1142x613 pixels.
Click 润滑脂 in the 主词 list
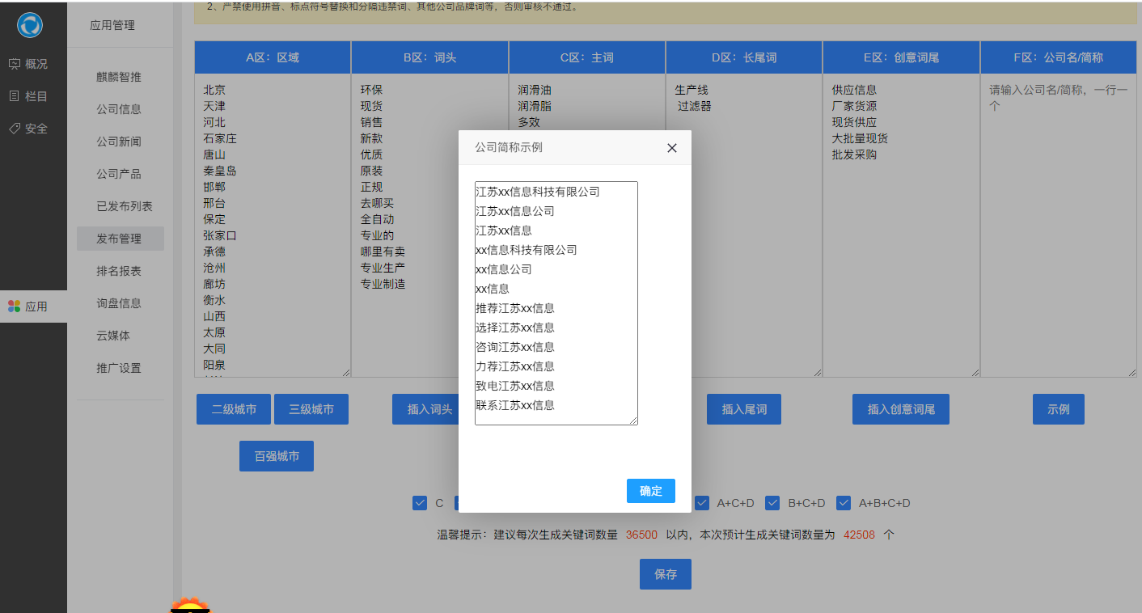[x=535, y=106]
